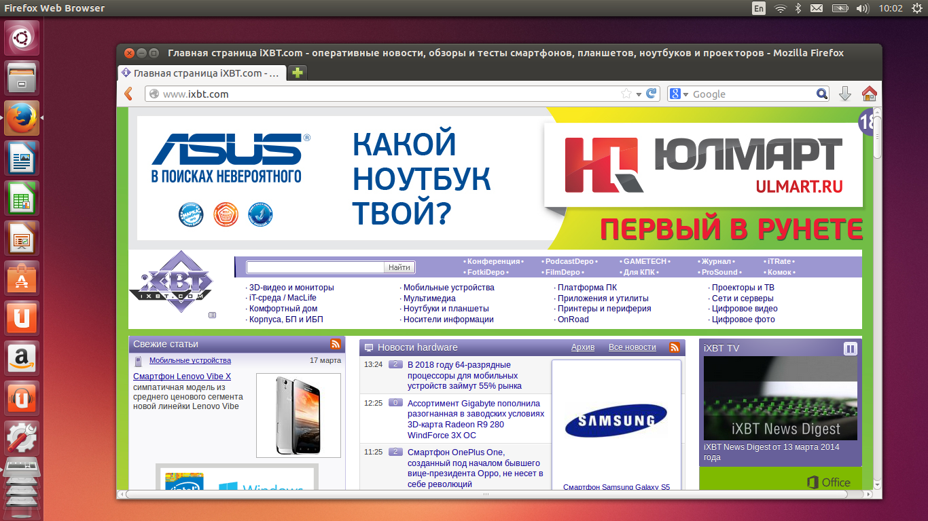Open the Конференция top menu link
This screenshot has height=521, width=928.
[494, 261]
